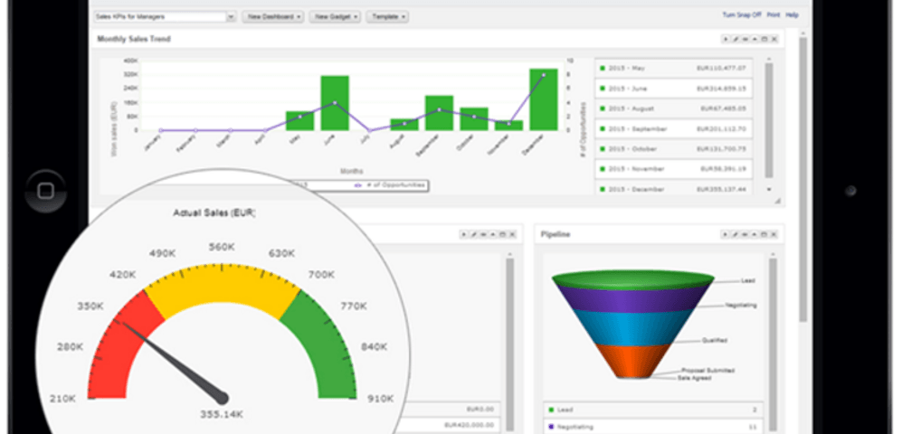Image resolution: width=902 pixels, height=434 pixels.
Task: Click the September bar in the sales chart
Action: pyautogui.click(x=440, y=113)
